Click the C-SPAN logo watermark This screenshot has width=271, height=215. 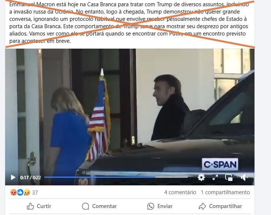(220, 164)
